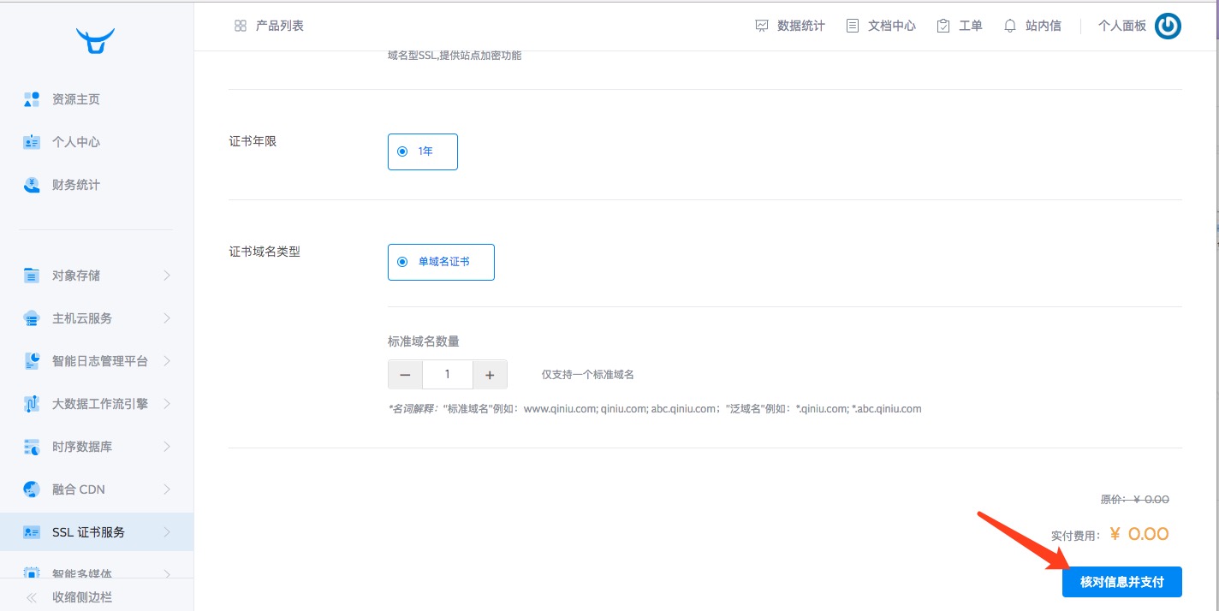
Task: Click the 标准域名数量 number input field
Action: (447, 375)
